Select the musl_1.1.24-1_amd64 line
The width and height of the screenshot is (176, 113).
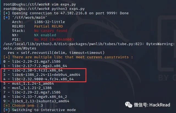click(29, 84)
